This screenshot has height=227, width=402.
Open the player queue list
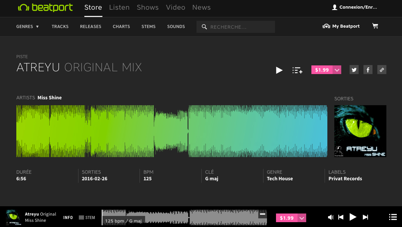[393, 217]
